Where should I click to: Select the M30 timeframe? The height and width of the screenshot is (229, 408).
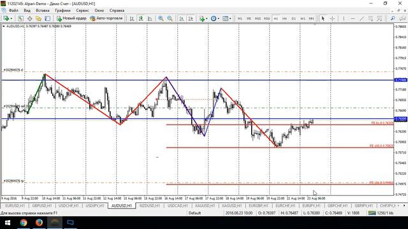pyautogui.click(x=266, y=18)
